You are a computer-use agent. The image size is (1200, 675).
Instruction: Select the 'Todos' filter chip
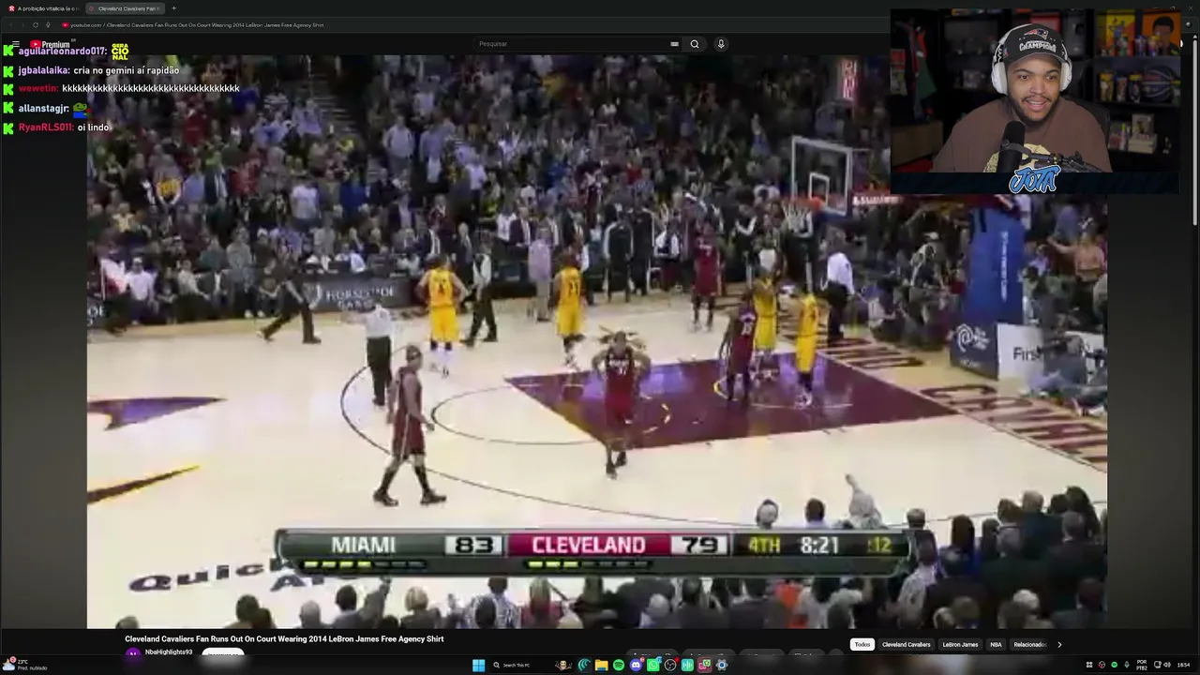pos(862,645)
